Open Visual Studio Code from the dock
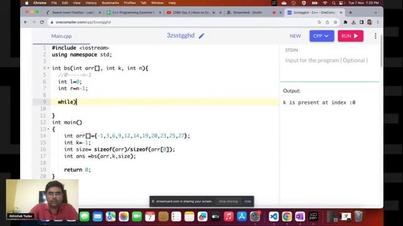Image resolution: width=403 pixels, height=226 pixels. pyautogui.click(x=274, y=217)
